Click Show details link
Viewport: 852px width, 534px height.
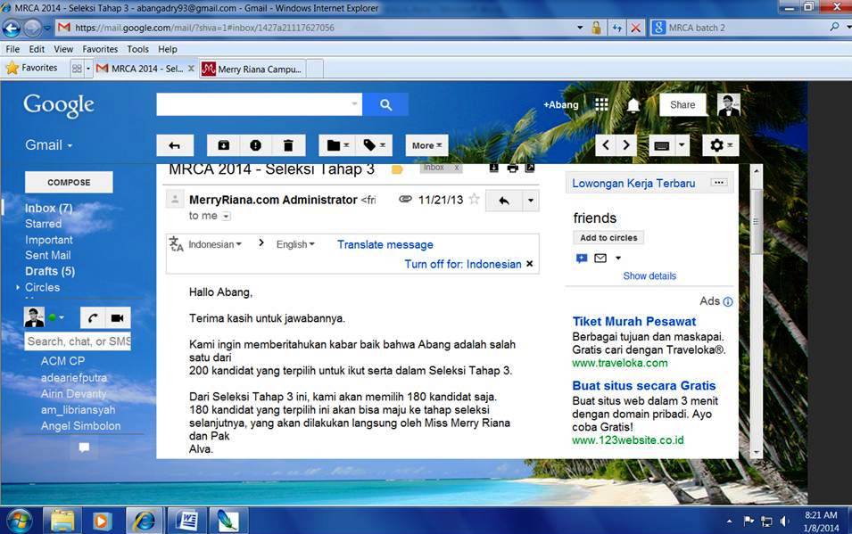[649, 276]
